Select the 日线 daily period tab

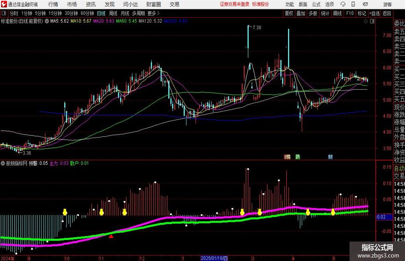[101, 13]
